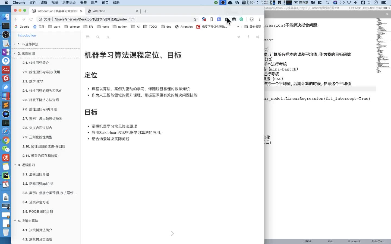Open the 其他书签 folder
This screenshot has width=391, height=244.
coord(252,27)
